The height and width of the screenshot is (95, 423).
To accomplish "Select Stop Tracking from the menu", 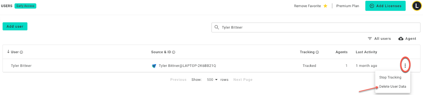I will 390,77.
